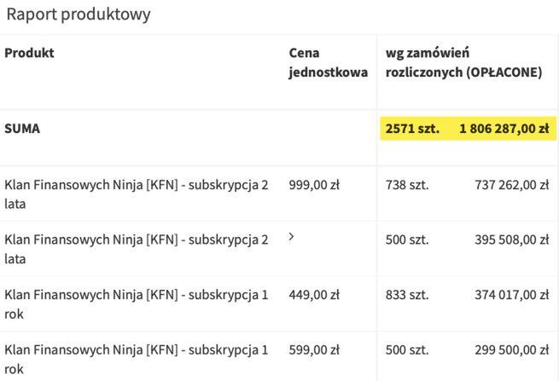This screenshot has width=559, height=381.
Task: Click the '737 262,00 zł' amount
Action: pos(512,185)
